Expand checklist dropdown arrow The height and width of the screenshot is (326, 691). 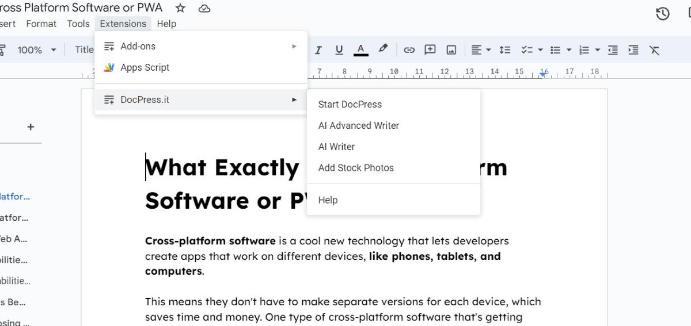[540, 50]
